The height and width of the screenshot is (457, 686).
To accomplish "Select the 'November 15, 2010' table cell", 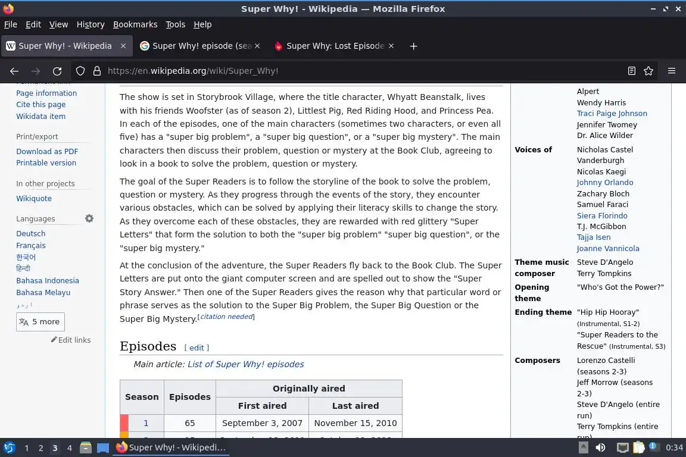I will pyautogui.click(x=356, y=423).
